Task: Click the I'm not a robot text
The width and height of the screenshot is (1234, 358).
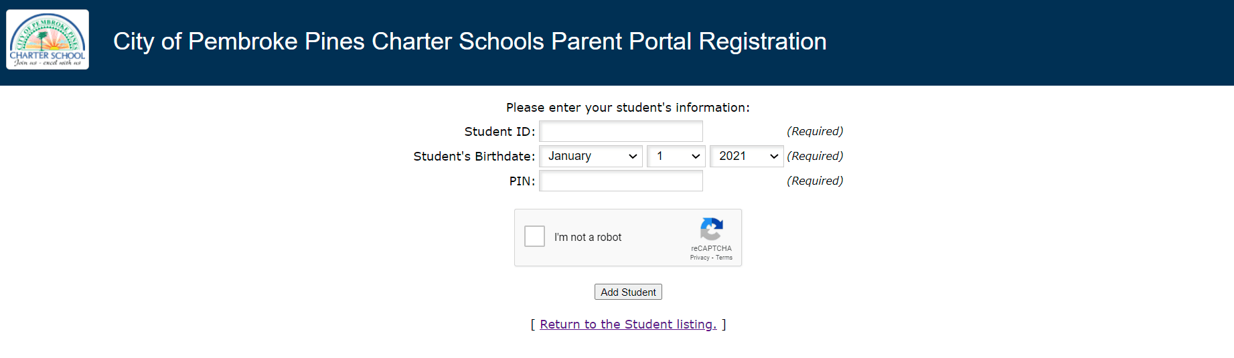Action: click(x=588, y=238)
